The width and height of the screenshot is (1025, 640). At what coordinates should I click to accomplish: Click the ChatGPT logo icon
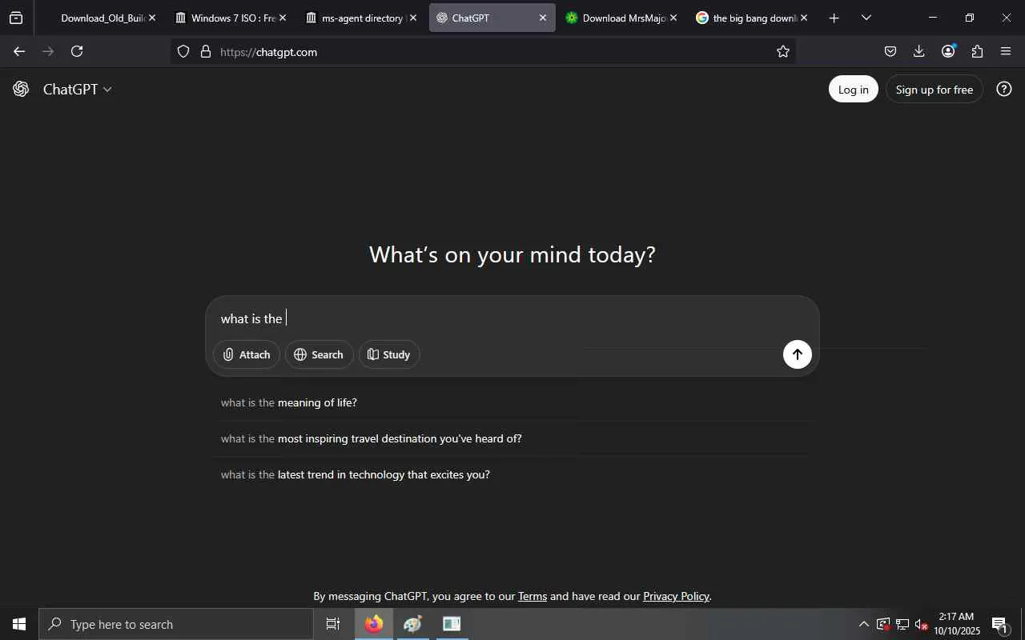point(21,89)
